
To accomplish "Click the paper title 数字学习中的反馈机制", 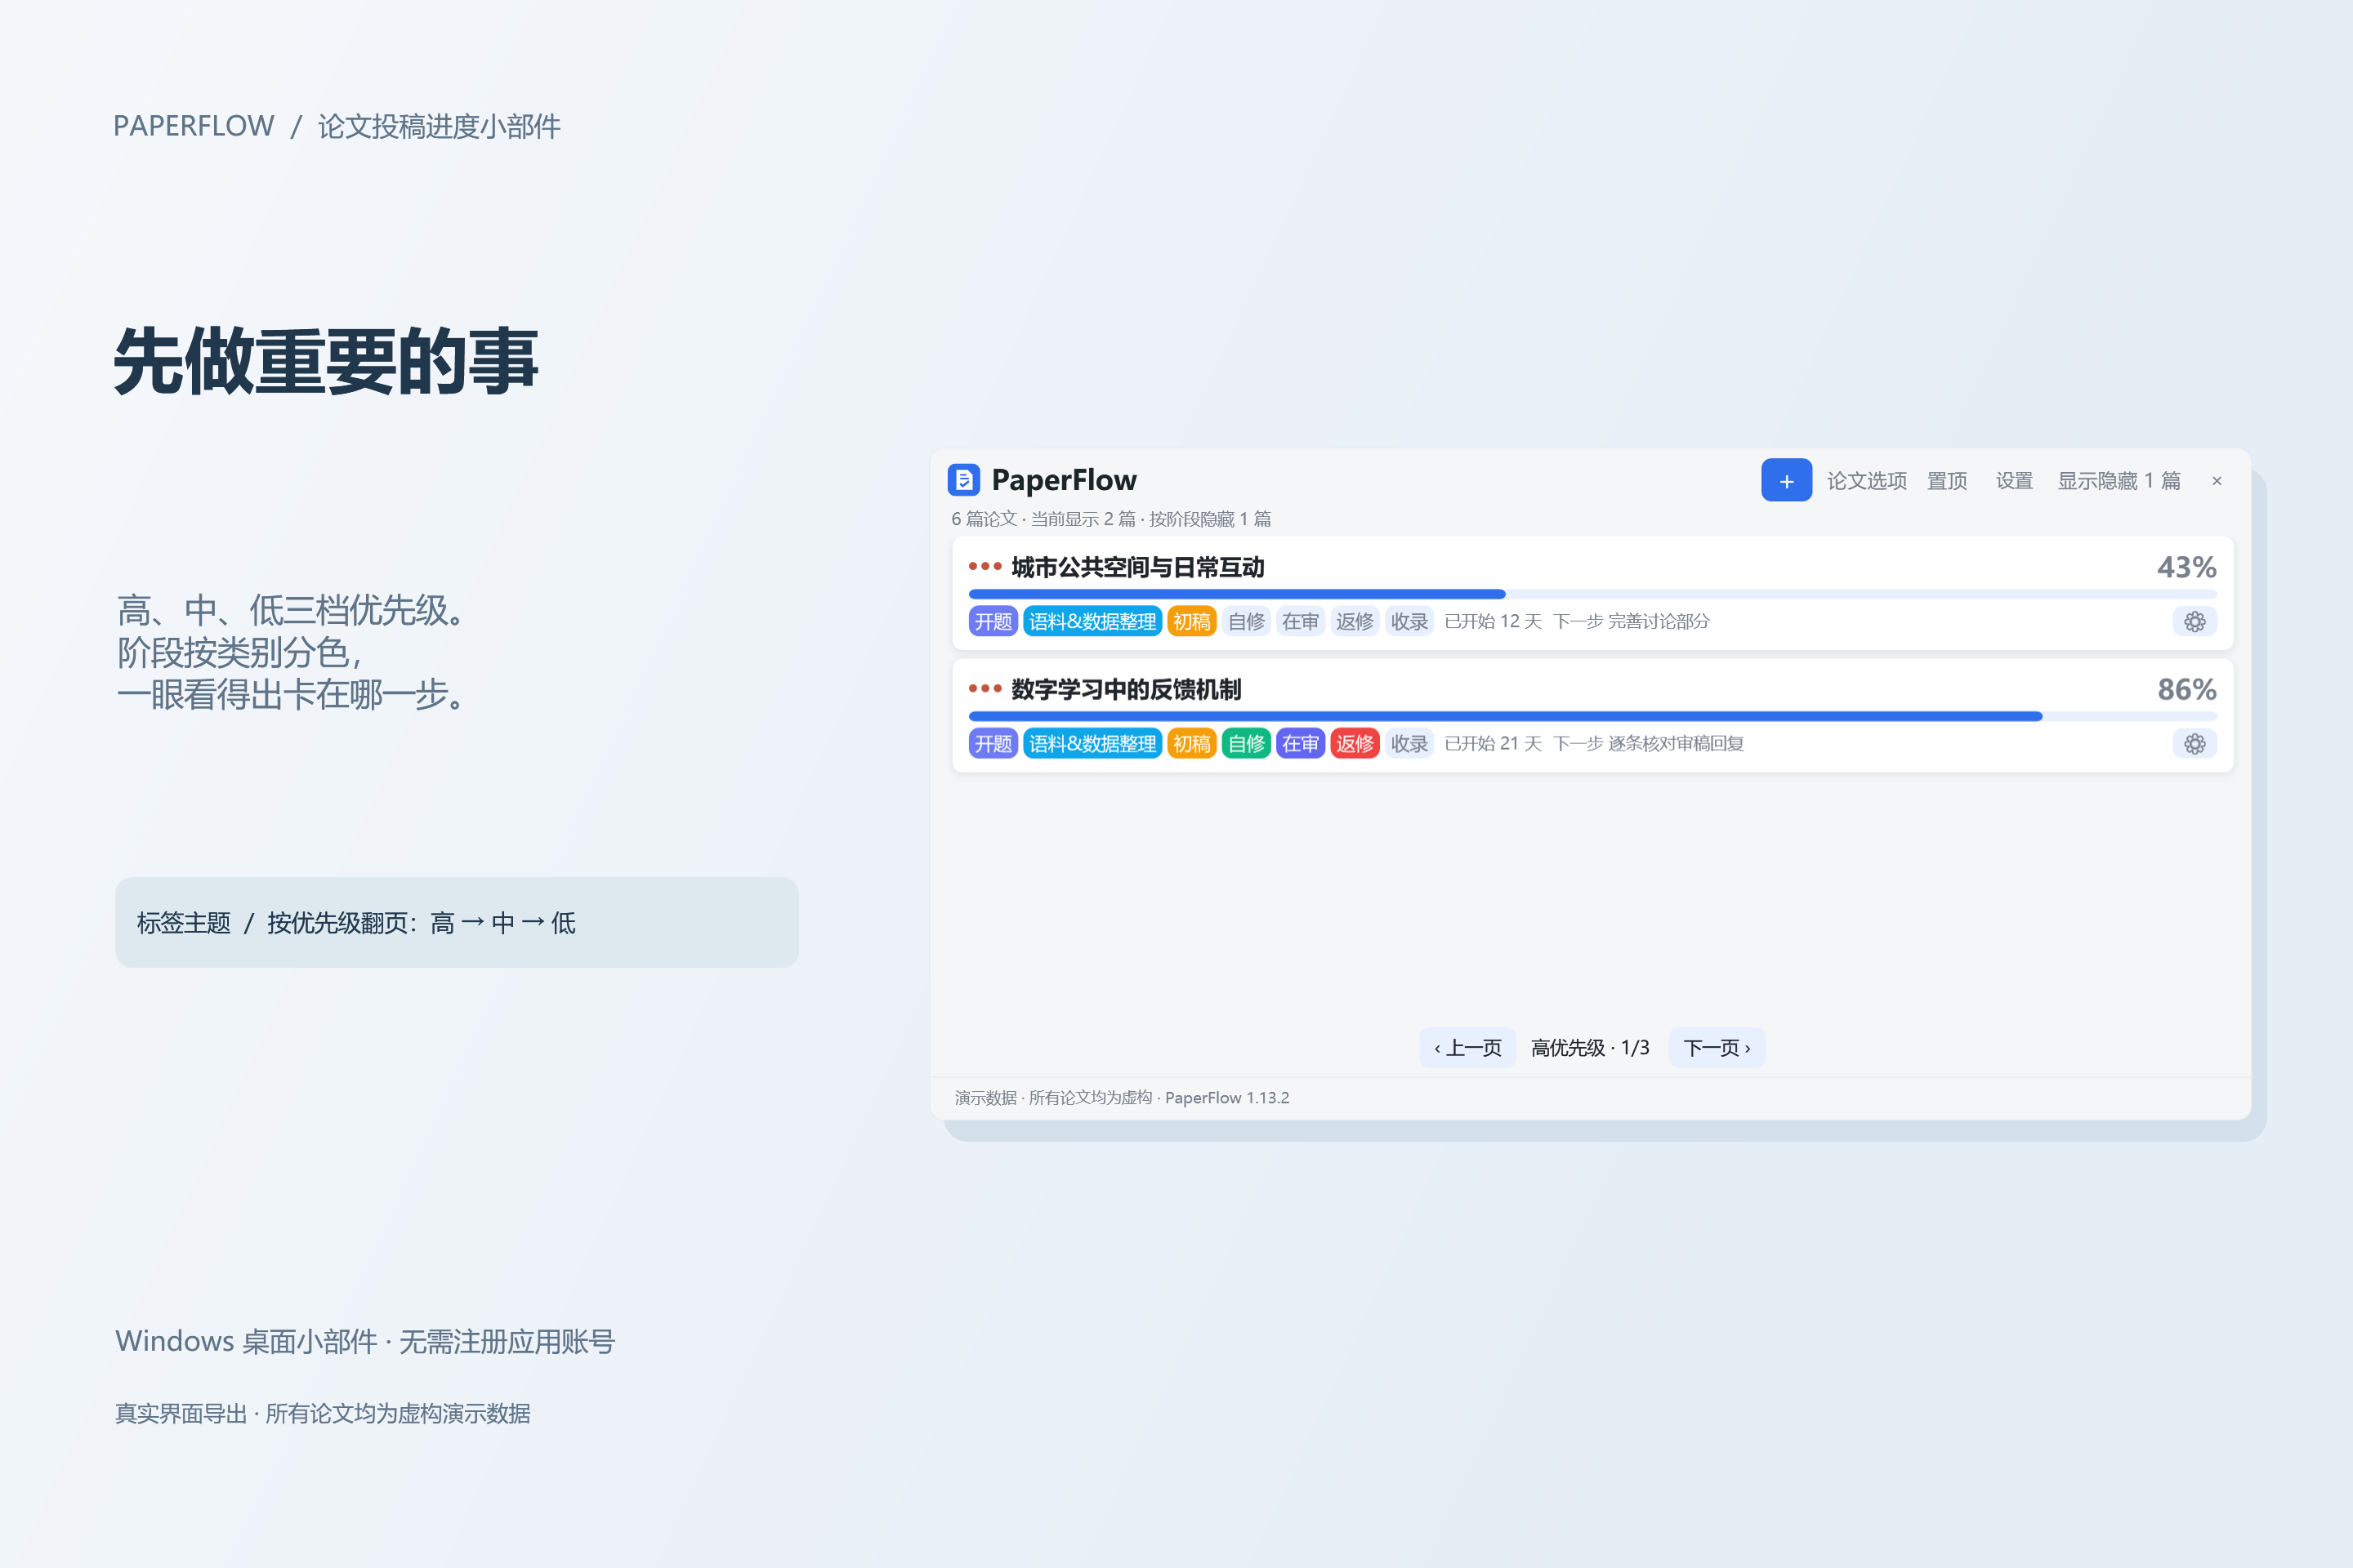I will tap(1126, 690).
